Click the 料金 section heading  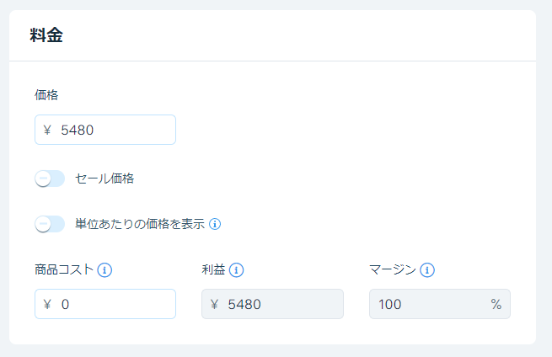(46, 35)
